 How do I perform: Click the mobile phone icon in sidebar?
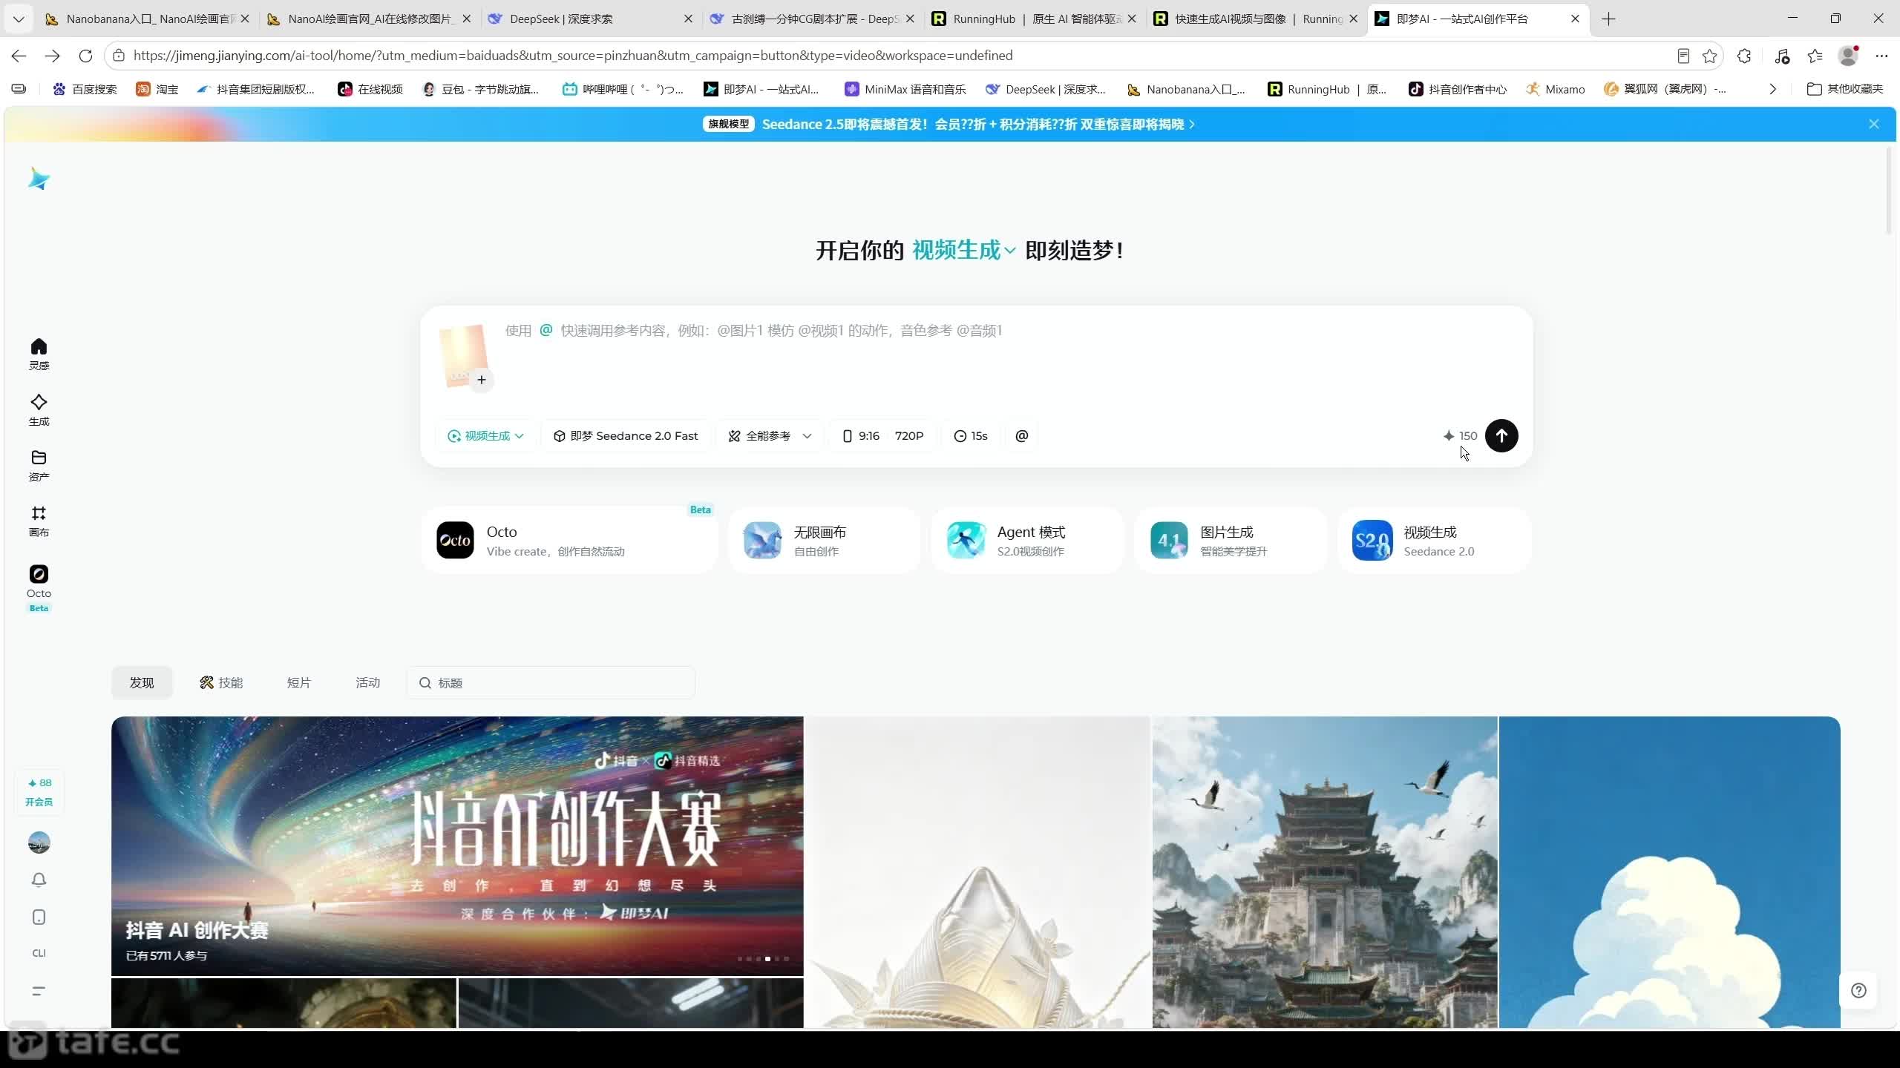coord(39,917)
